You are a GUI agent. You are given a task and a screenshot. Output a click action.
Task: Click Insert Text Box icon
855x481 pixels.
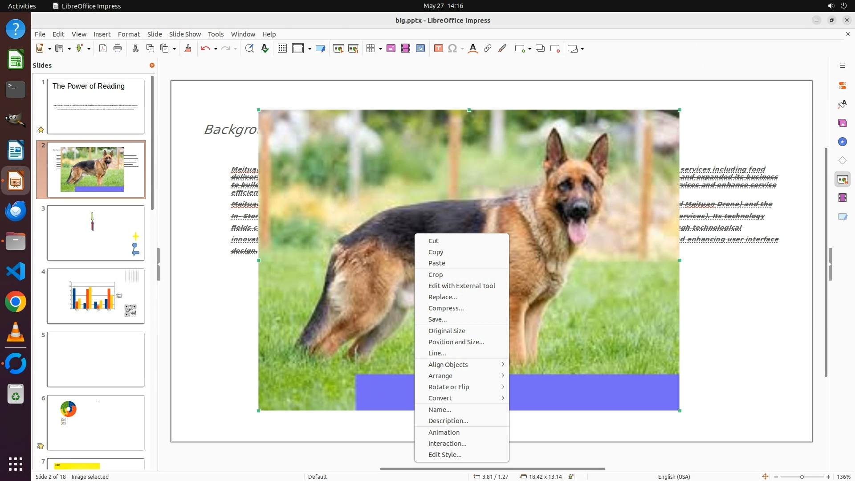[x=438, y=49]
